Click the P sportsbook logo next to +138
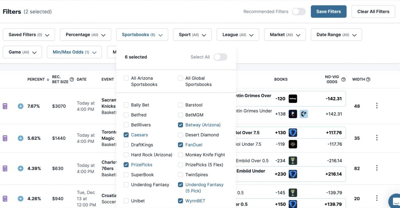The image size is (400, 208). coord(293,114)
